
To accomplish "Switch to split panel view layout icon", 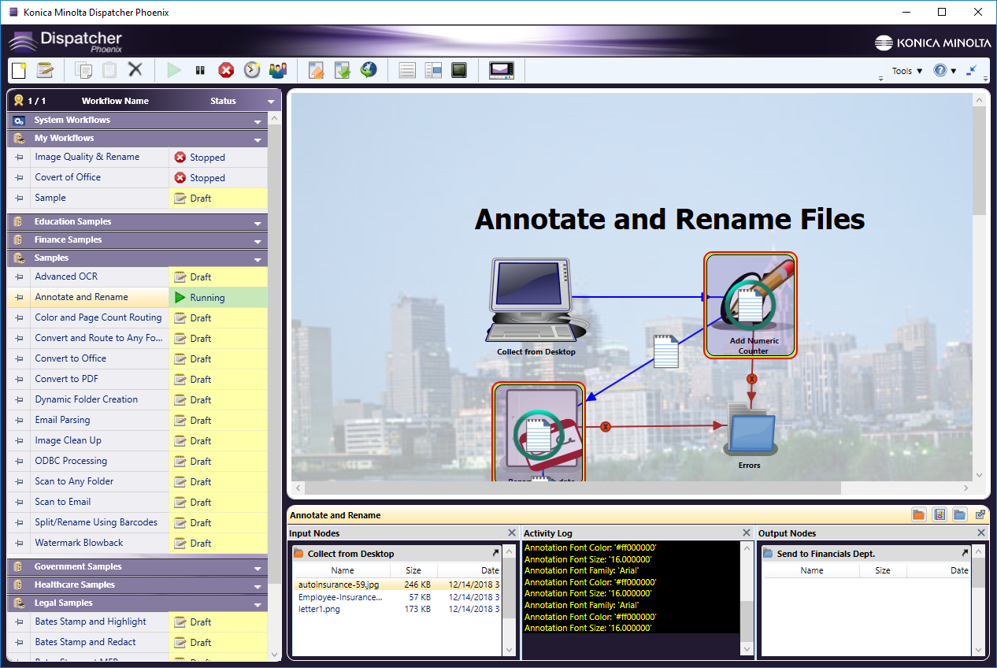I will [x=433, y=70].
